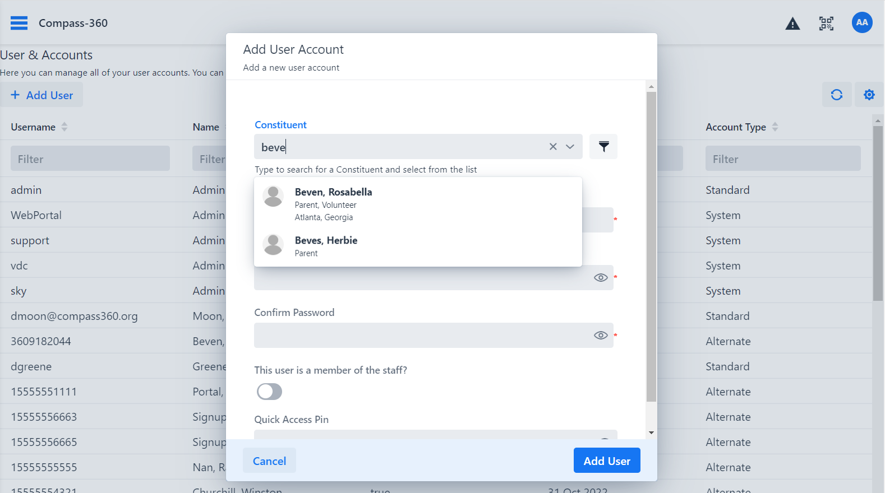This screenshot has height=493, width=885.
Task: Open the table settings gear icon
Action: (869, 95)
